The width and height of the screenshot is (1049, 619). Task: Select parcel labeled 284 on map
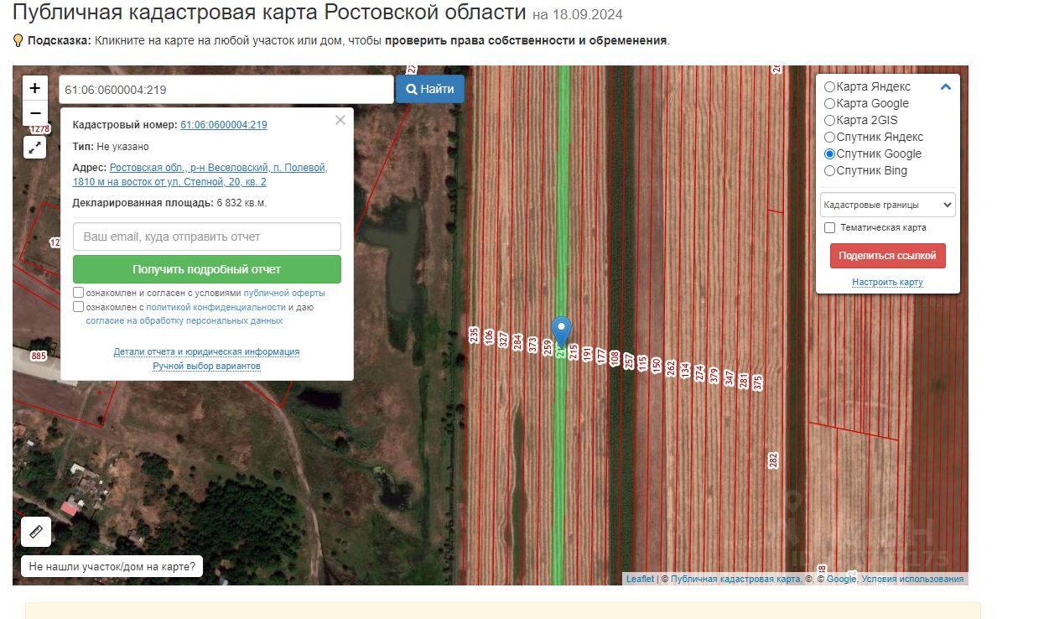[x=517, y=342]
